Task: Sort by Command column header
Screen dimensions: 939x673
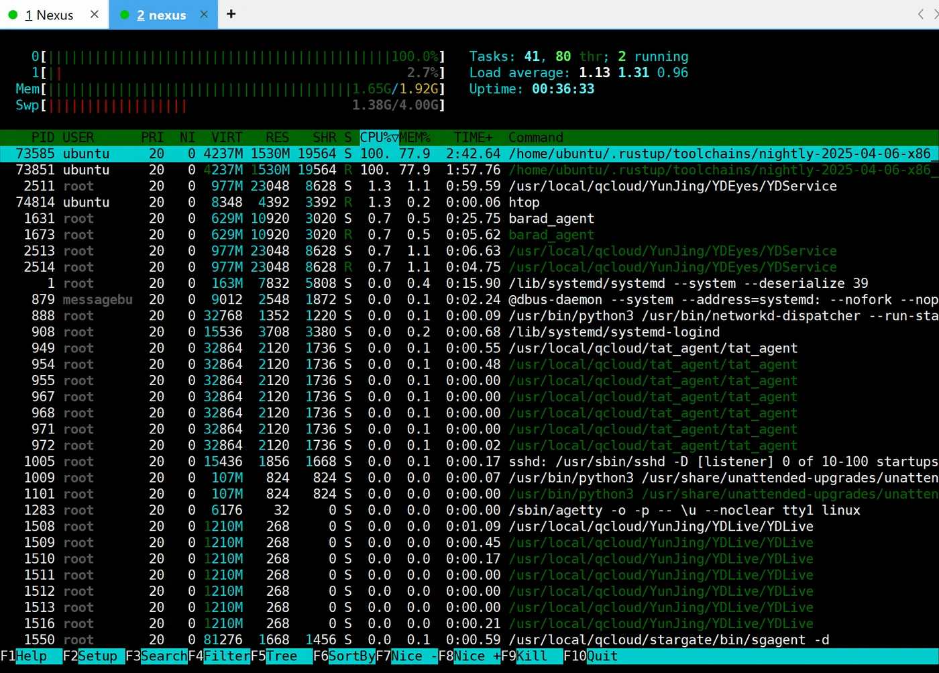Action: (x=536, y=138)
